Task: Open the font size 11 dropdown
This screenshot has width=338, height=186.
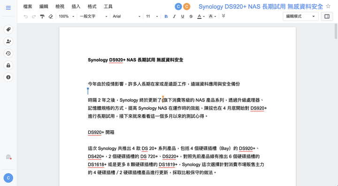Action: pyautogui.click(x=152, y=16)
